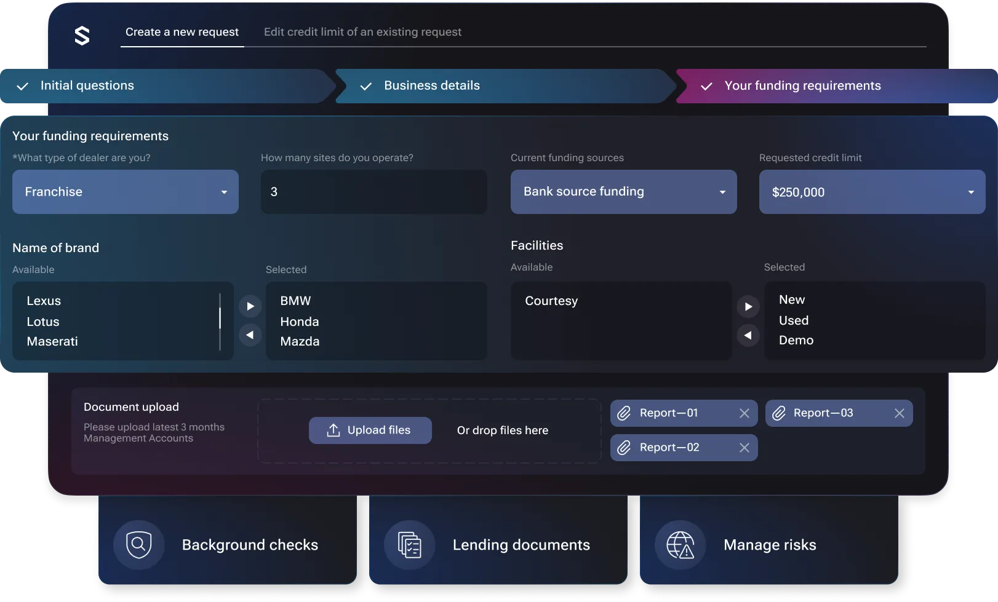998x602 pixels.
Task: Click the Lending documents icon
Action: coord(409,545)
